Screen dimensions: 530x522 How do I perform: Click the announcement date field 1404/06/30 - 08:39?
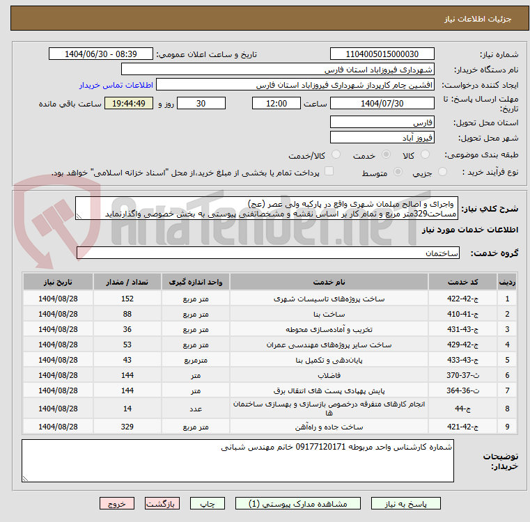[x=101, y=54]
